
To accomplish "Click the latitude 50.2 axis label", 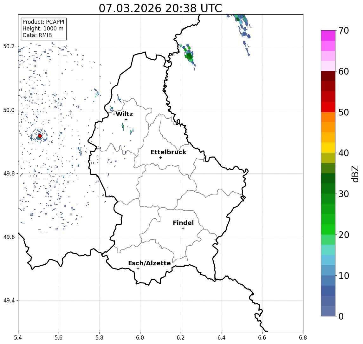I will click(9, 46).
